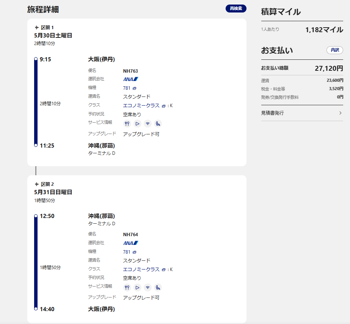
Task: Click the video entertainment icon for NH763
Action: pyautogui.click(x=137, y=123)
